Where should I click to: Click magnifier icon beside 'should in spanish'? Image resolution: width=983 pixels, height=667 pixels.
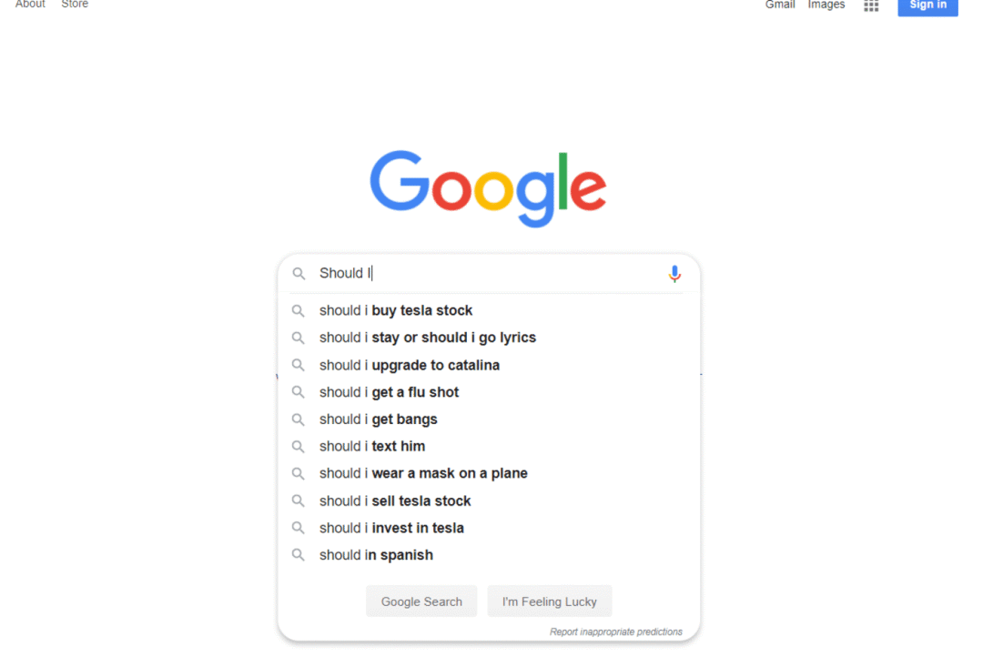coord(299,555)
